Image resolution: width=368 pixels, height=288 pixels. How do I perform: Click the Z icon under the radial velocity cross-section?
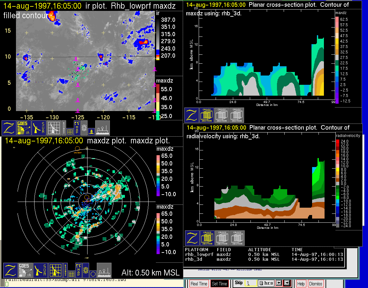pos(192,238)
